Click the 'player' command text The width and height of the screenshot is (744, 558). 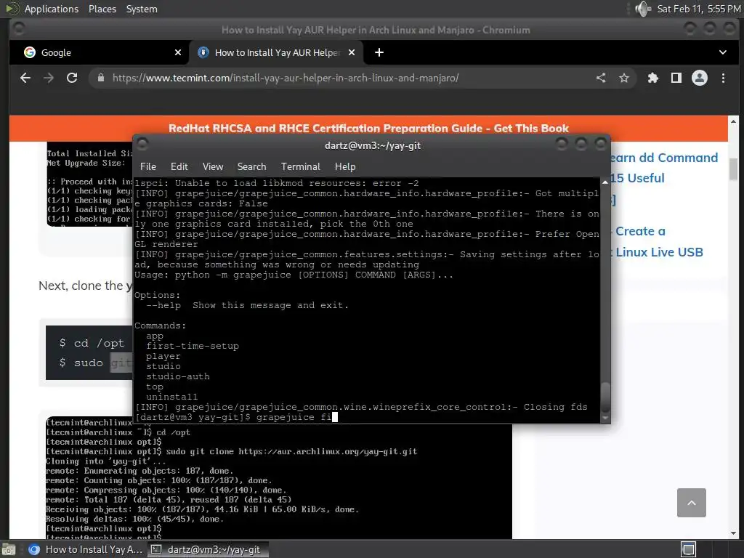(x=163, y=356)
